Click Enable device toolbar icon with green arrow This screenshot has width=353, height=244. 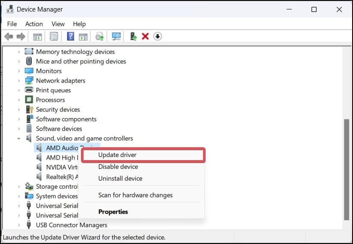pos(133,36)
